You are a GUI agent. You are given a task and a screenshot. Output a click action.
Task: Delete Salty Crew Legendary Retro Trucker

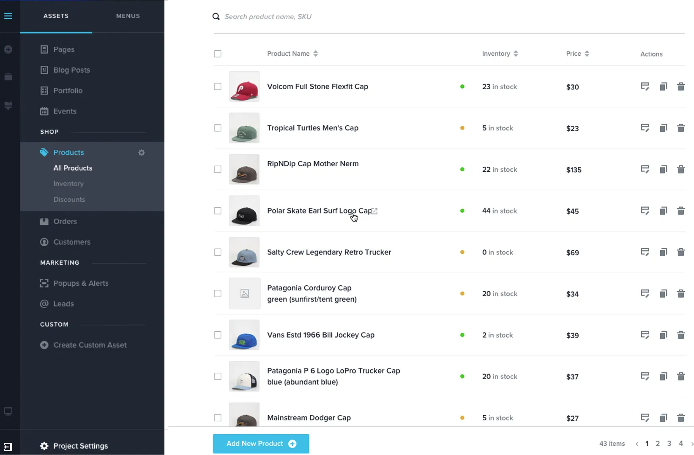tap(680, 252)
